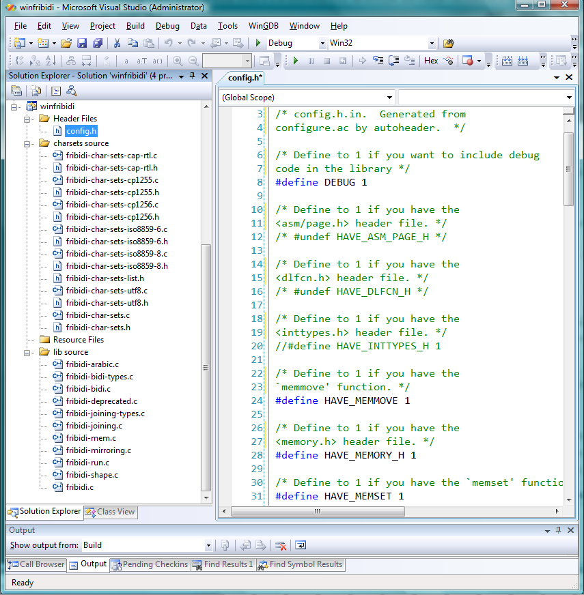Click the editor horizontal scrollbar thumb

click(318, 512)
